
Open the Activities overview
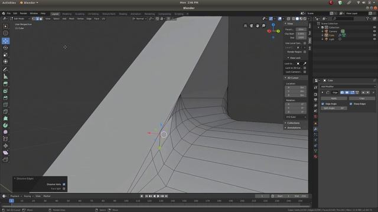9,2
